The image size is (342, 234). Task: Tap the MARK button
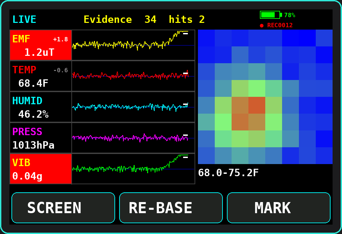[x=279, y=208]
